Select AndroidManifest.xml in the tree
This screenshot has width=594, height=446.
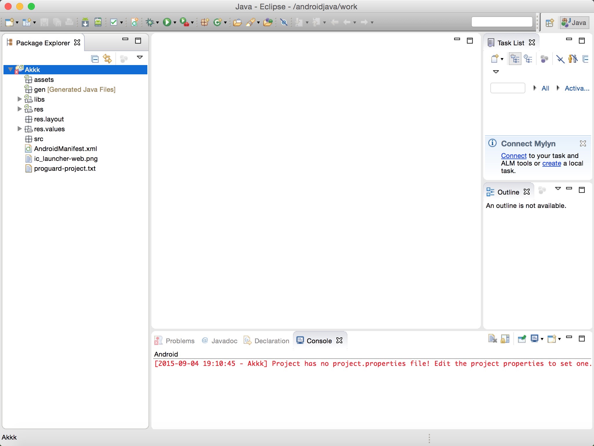click(x=66, y=149)
